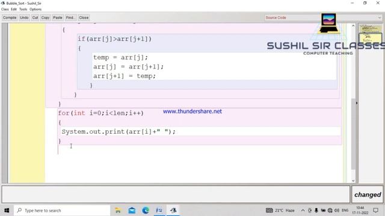Show hidden system tray icons
385x216 pixels.
(x=303, y=211)
